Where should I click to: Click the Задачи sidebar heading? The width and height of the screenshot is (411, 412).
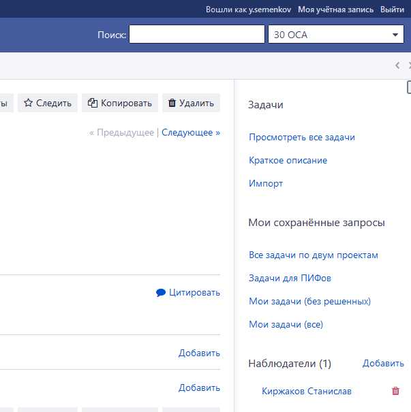point(266,105)
